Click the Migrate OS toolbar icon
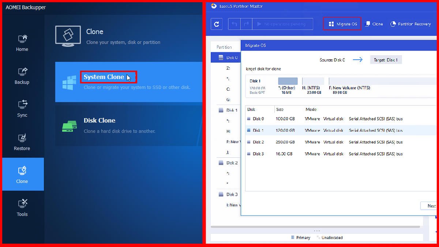439x247 pixels. (x=342, y=23)
